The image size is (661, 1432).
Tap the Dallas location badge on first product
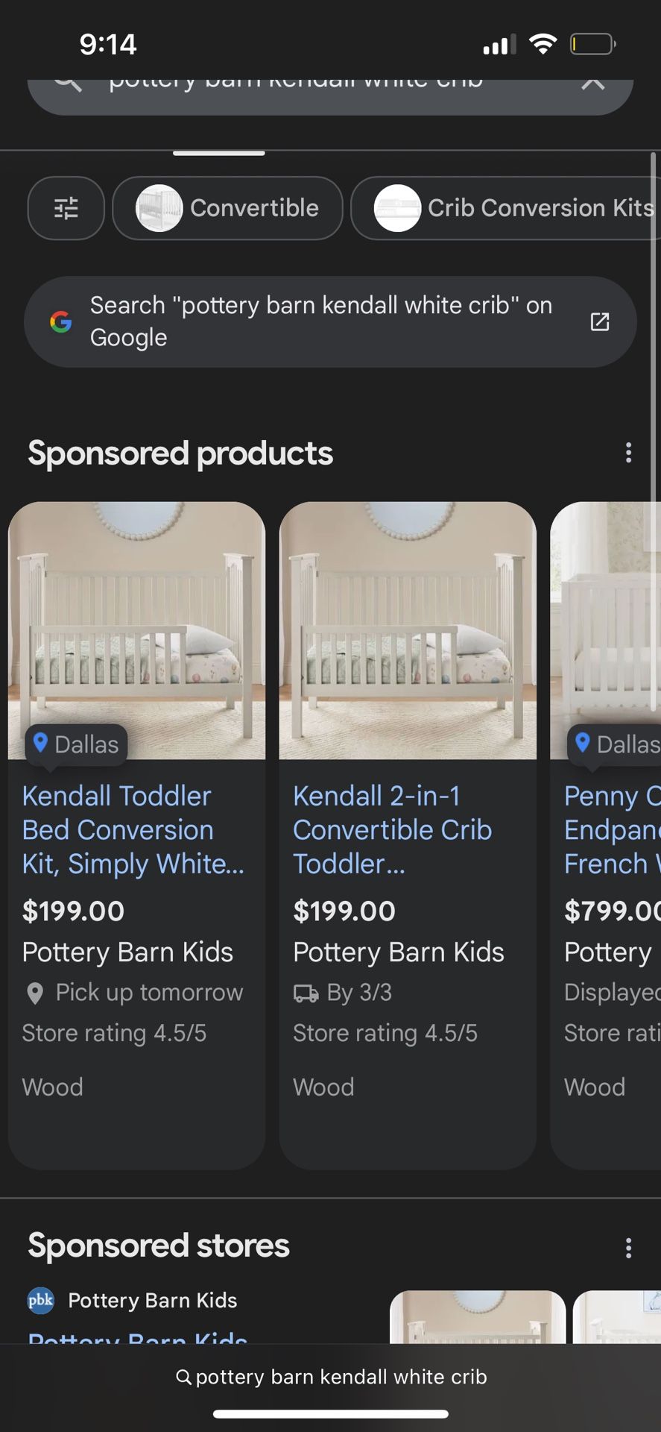pyautogui.click(x=76, y=744)
